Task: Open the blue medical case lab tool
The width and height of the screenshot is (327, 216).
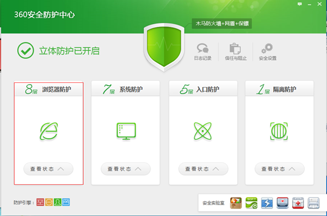Action: pyautogui.click(x=283, y=203)
